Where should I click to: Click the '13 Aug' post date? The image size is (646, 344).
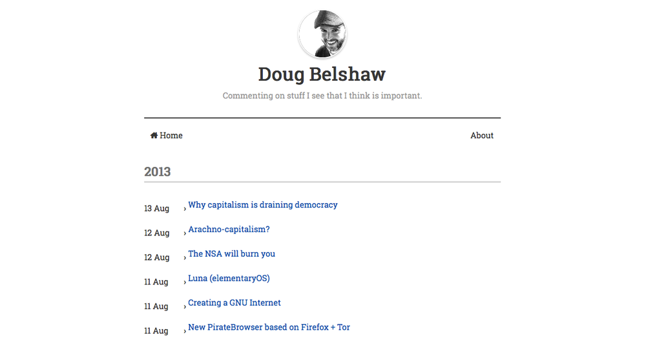156,208
